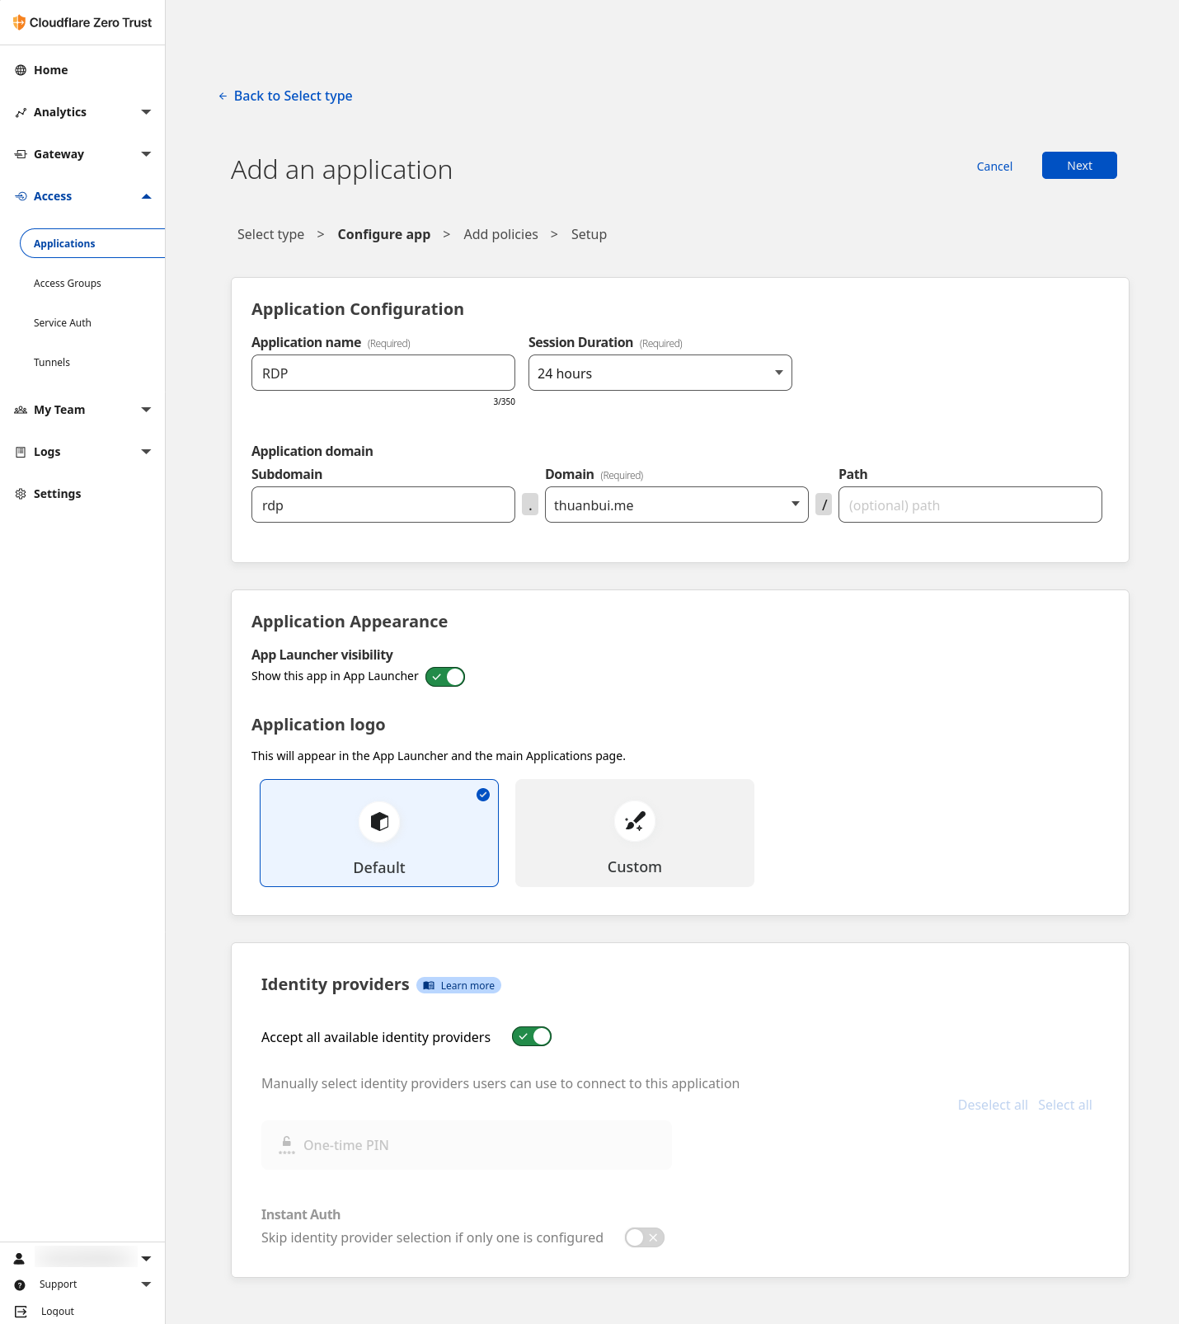Click the Cloudflare Zero Trust shield logo
This screenshot has width=1179, height=1324.
[19, 22]
